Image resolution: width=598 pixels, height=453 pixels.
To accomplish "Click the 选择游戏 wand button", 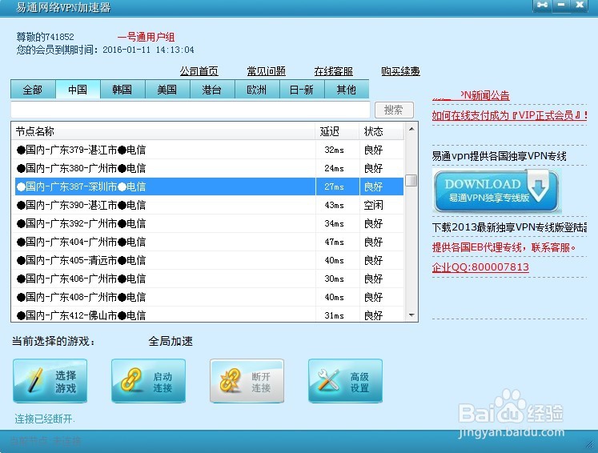I will coord(50,381).
